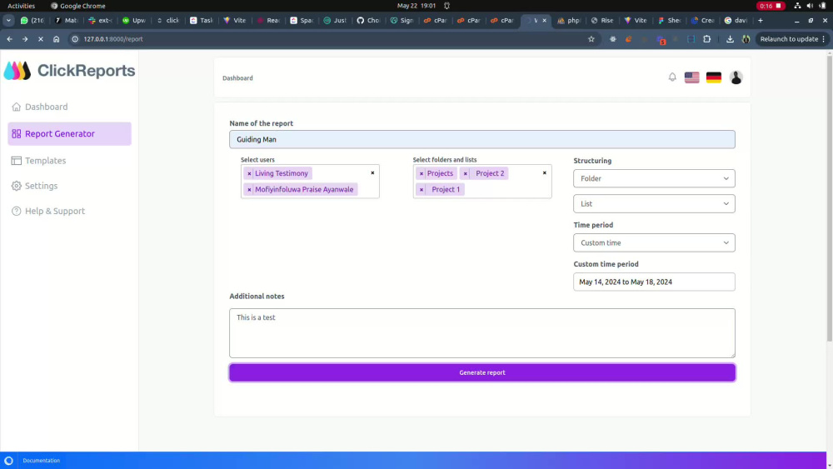
Task: Open Chrome downloads icon
Action: click(x=730, y=39)
